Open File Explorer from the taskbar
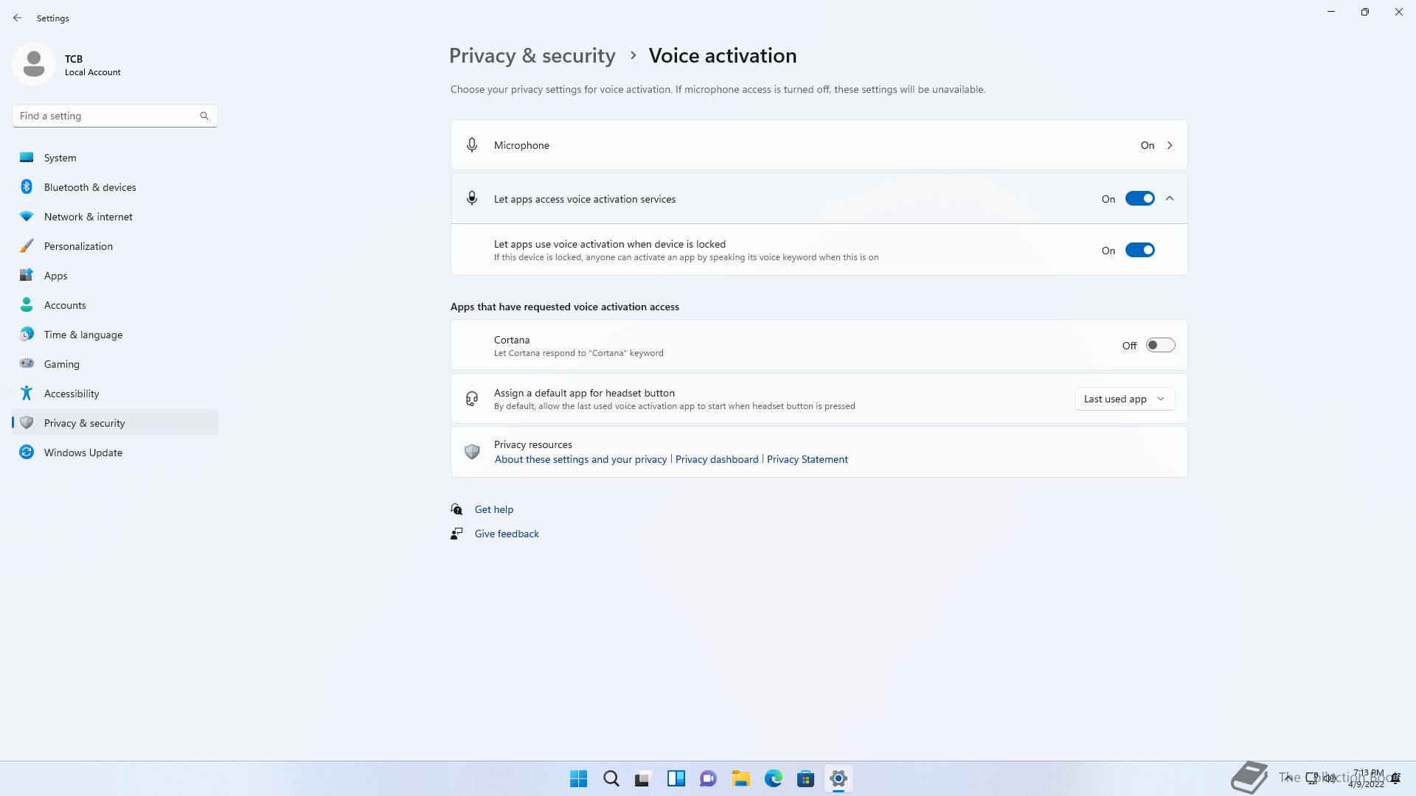The image size is (1416, 796). coord(740,778)
